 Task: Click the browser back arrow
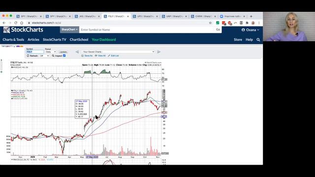[4, 23]
